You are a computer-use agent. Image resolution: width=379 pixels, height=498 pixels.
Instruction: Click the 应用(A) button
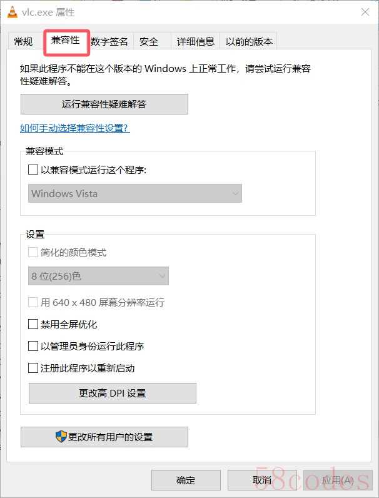click(x=338, y=480)
